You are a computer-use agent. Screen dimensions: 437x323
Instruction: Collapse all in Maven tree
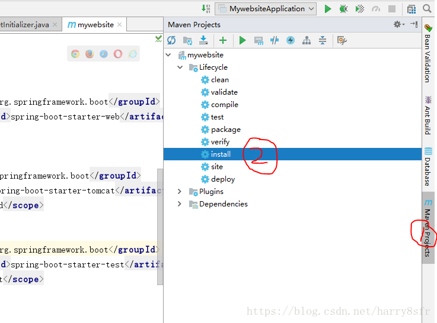tap(323, 41)
